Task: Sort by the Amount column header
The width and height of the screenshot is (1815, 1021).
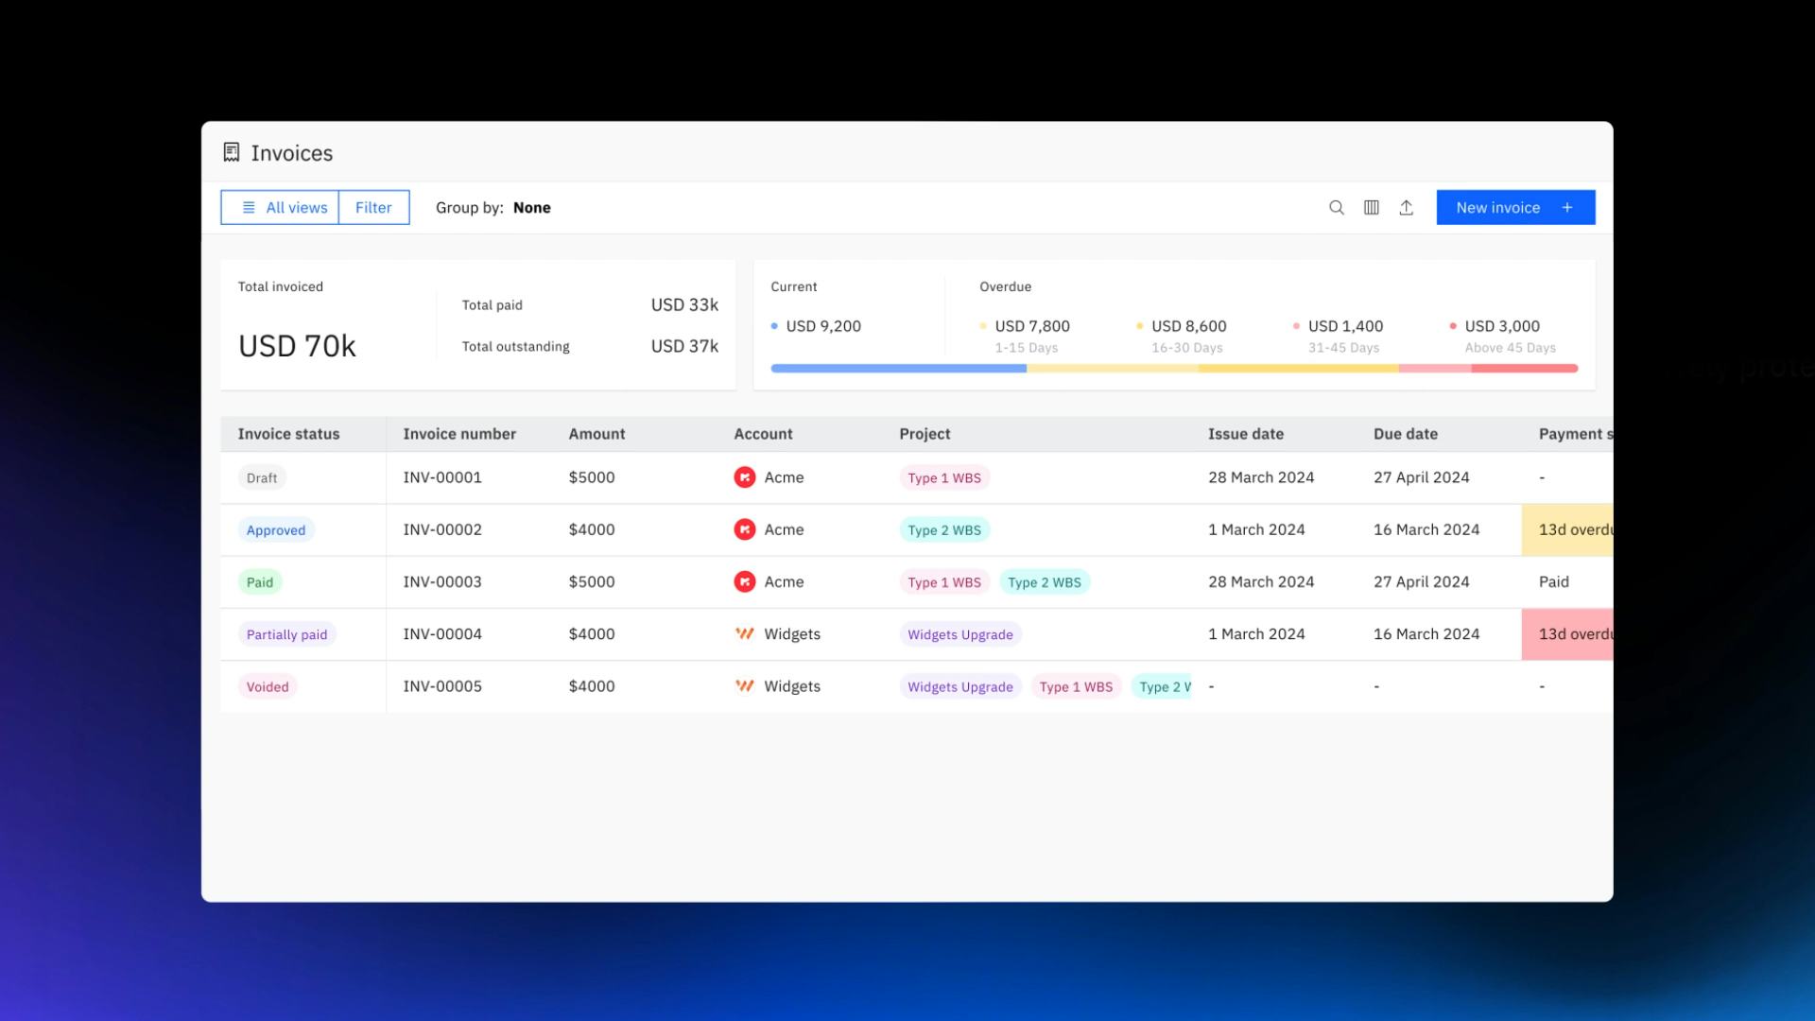Action: coord(596,434)
